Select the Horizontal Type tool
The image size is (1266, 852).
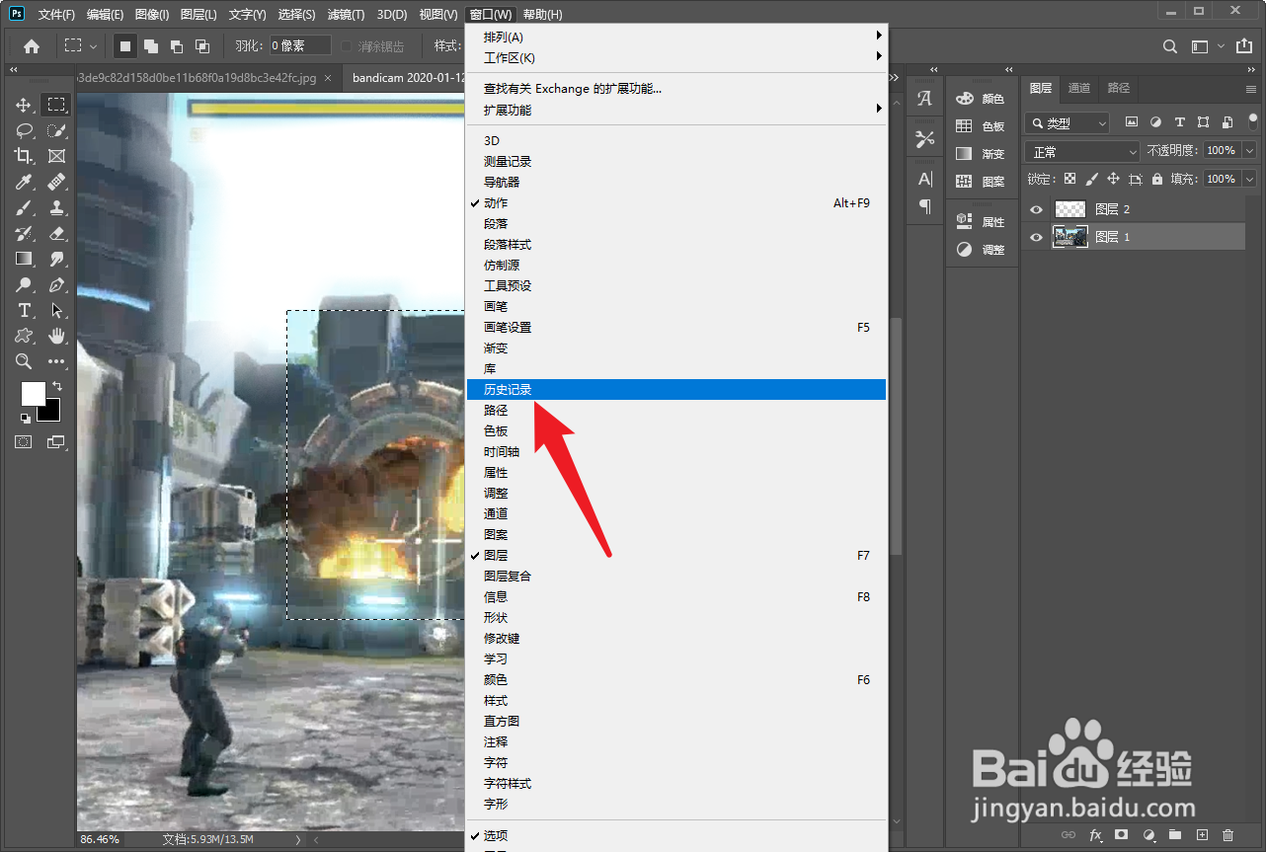click(24, 310)
